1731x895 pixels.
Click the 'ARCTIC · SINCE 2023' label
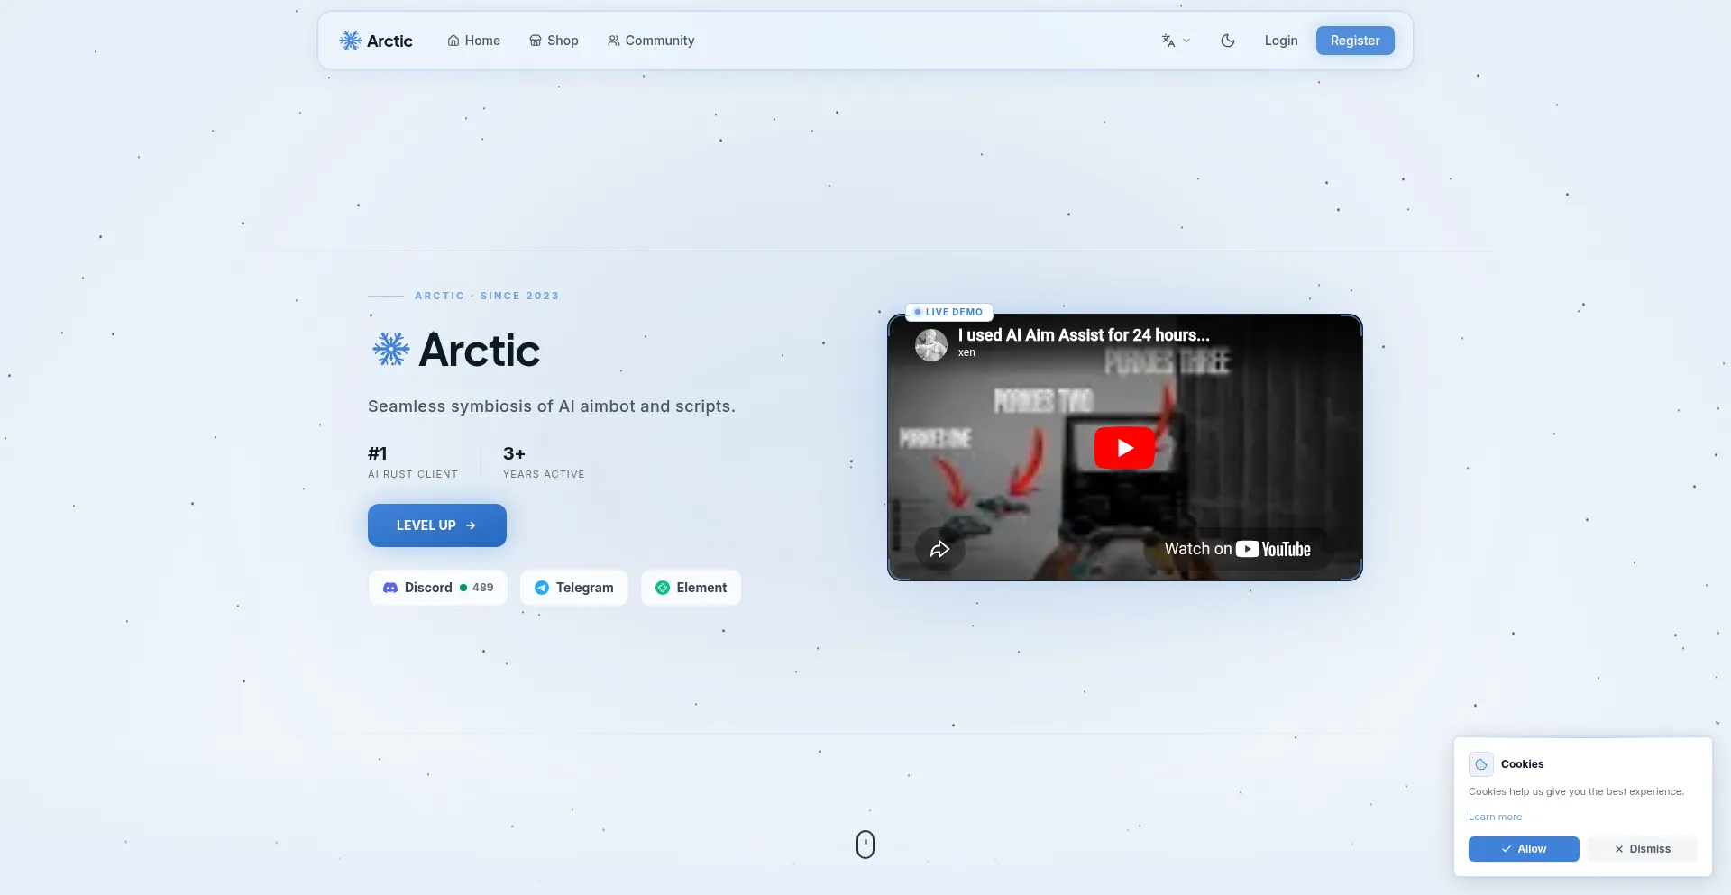coord(487,296)
